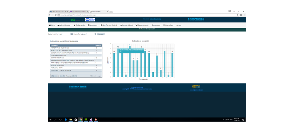Viewport: 294px width, 132px height.
Task: Select the HOTEL CALLE 65 SAS row
Action: coord(76,68)
